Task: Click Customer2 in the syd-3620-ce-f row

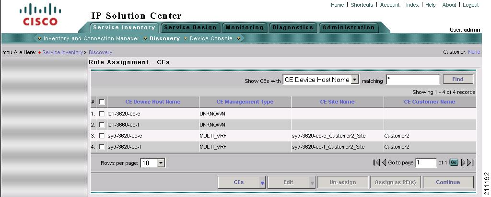Action: click(397, 147)
